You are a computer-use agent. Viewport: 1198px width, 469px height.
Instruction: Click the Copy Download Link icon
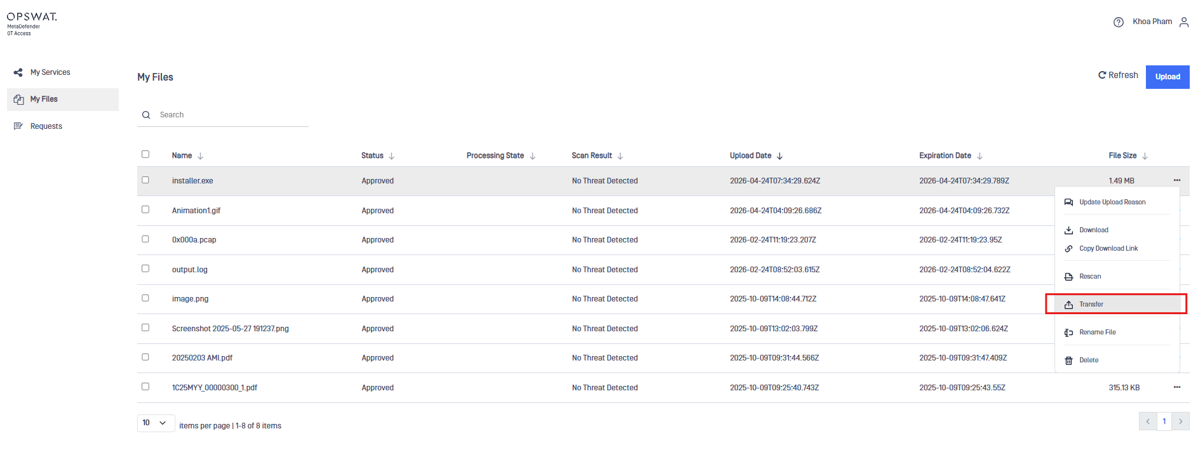(x=1069, y=249)
